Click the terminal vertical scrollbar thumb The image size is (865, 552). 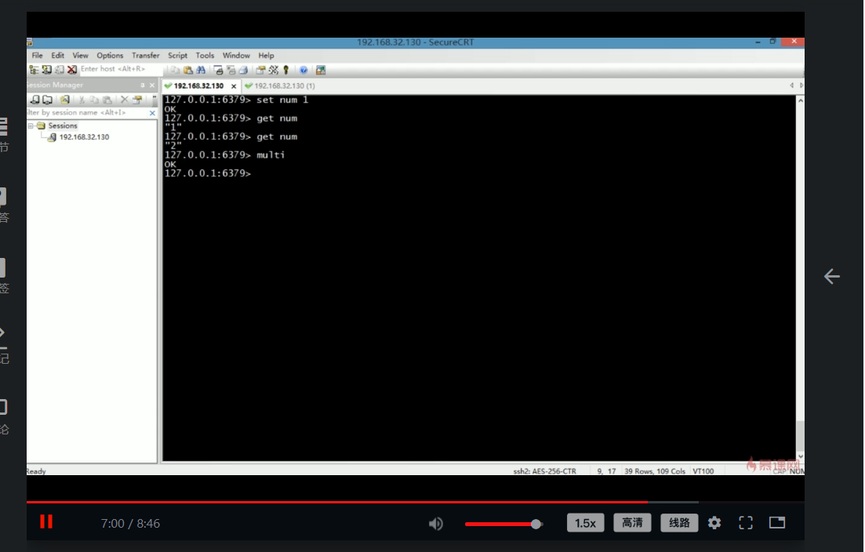(x=800, y=436)
